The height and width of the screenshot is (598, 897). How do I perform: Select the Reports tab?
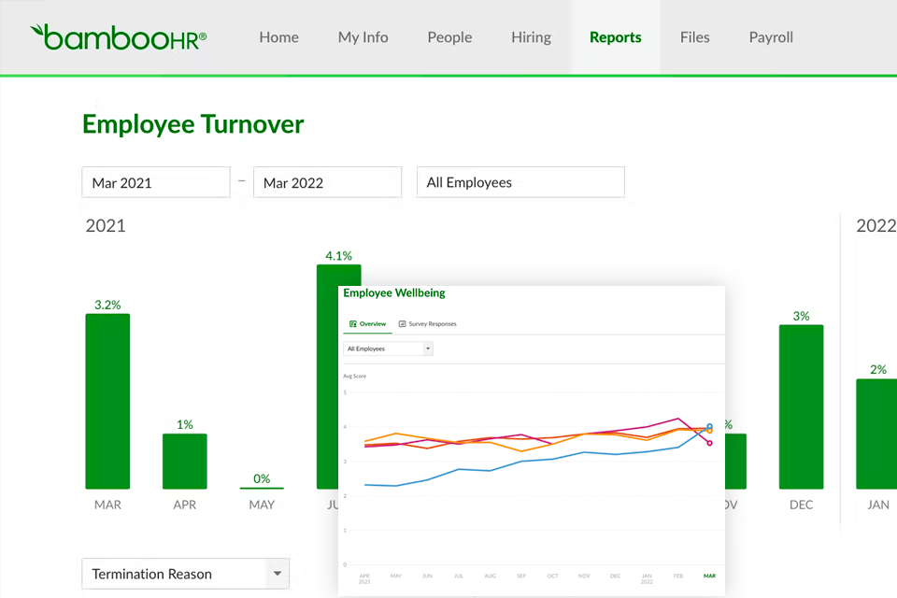[616, 37]
